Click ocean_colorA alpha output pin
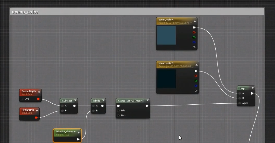275x143 pixels. pyautogui.click(x=194, y=47)
